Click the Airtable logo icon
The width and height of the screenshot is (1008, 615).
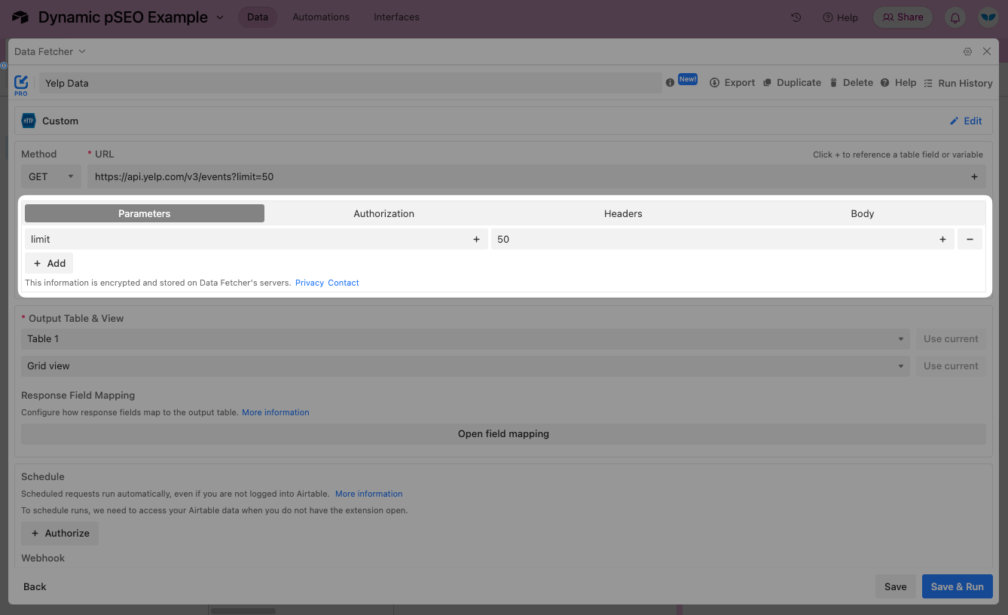20,17
